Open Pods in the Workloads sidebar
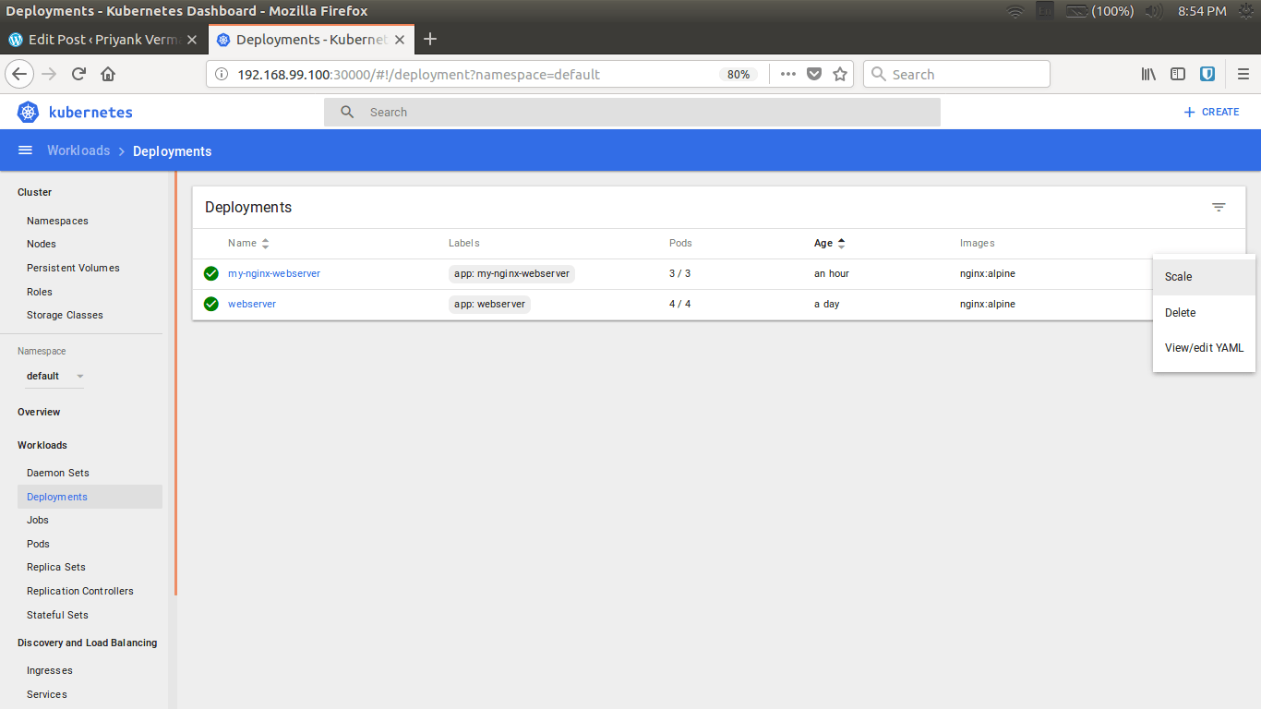 coord(38,544)
